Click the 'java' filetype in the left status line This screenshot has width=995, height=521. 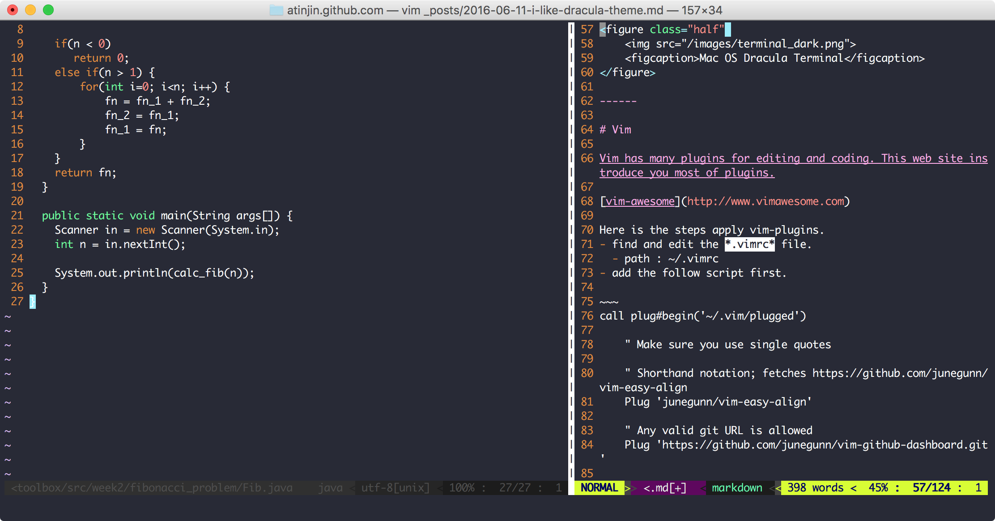[x=330, y=487]
